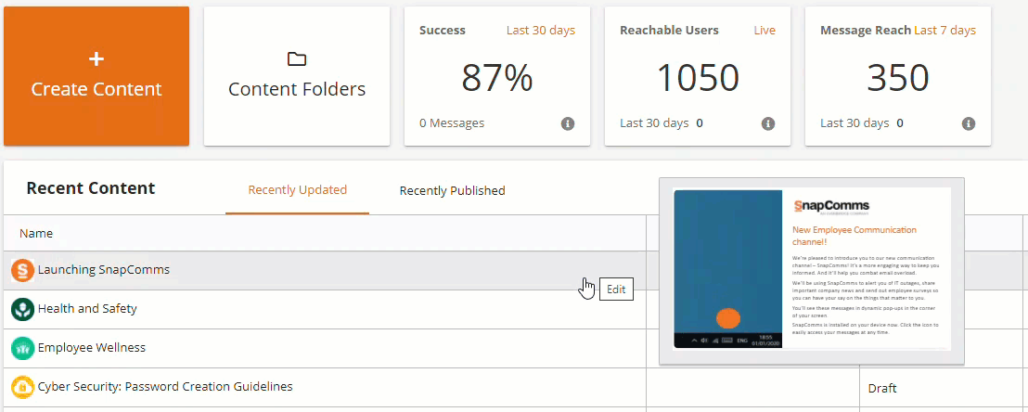Open info icon on Message Reach card

coord(969,123)
